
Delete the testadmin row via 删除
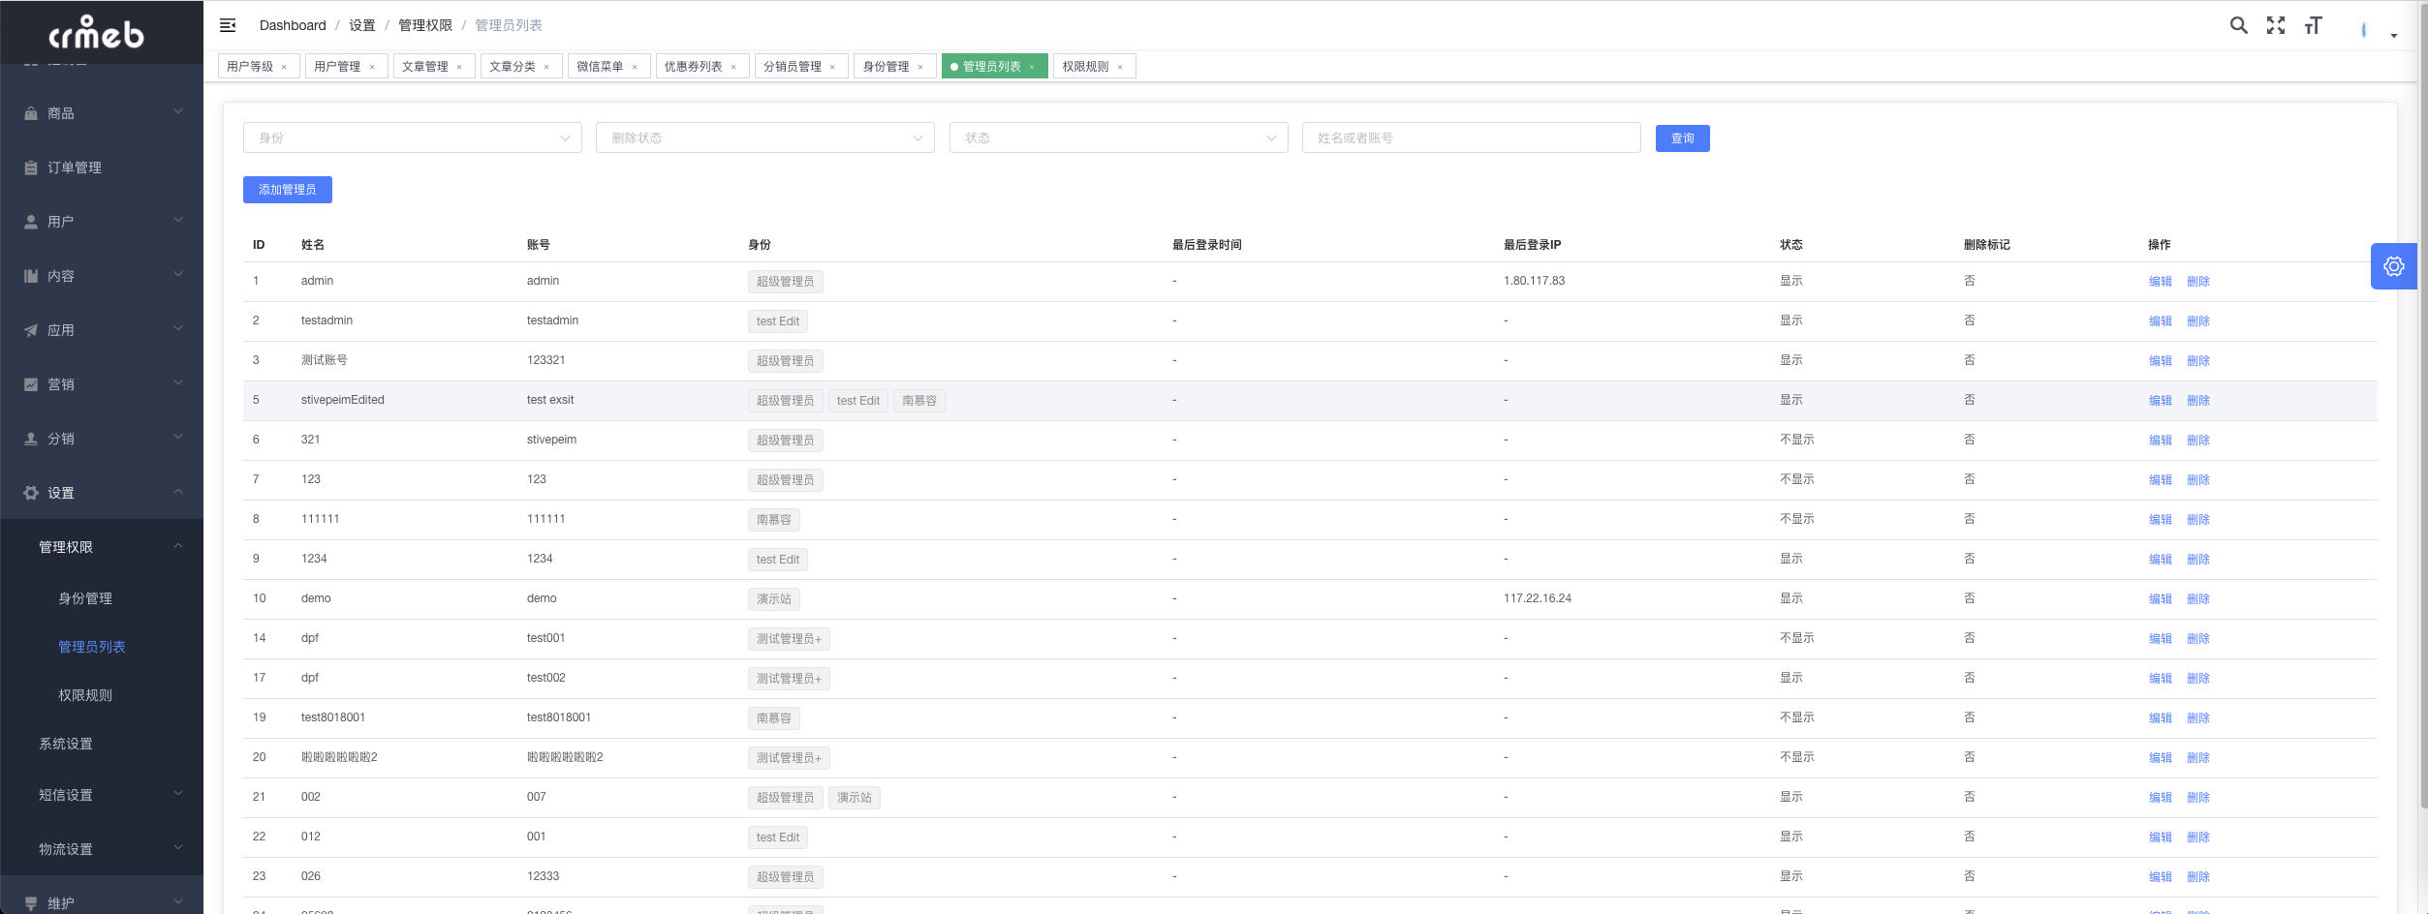(2198, 321)
